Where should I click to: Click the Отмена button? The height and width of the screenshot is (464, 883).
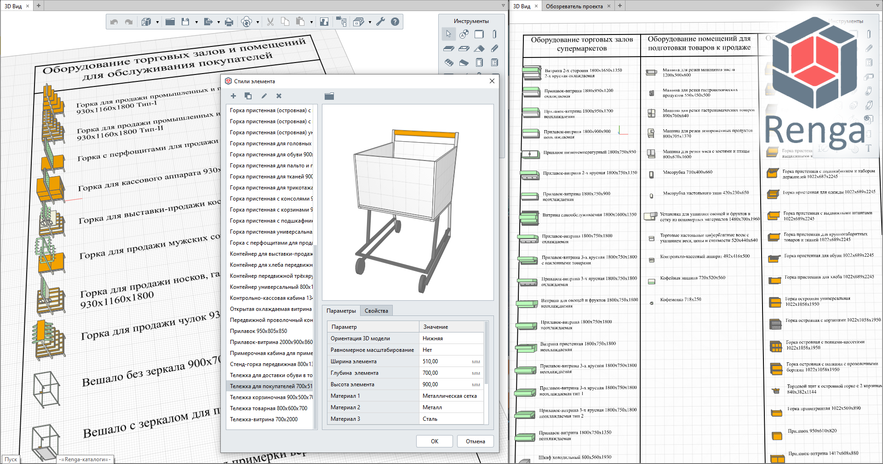pos(476,441)
